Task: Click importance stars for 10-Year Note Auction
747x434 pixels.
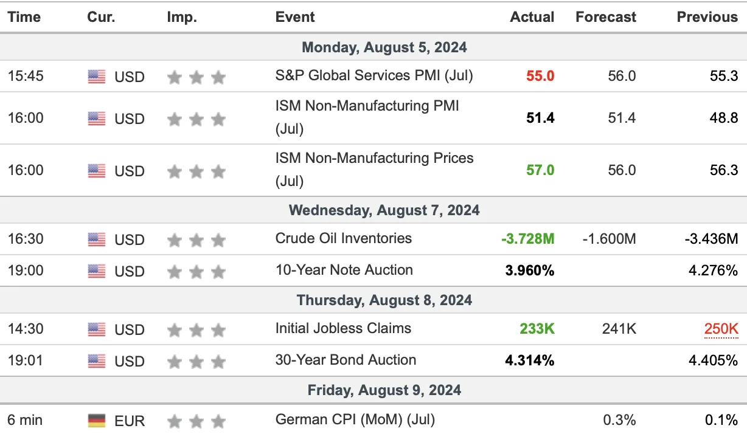Action: (196, 271)
